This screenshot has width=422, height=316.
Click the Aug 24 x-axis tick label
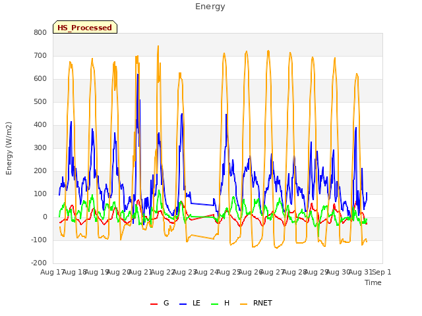(x=206, y=273)
